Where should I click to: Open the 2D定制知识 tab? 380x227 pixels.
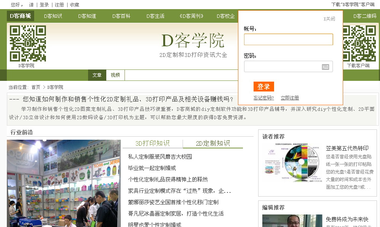click(213, 143)
